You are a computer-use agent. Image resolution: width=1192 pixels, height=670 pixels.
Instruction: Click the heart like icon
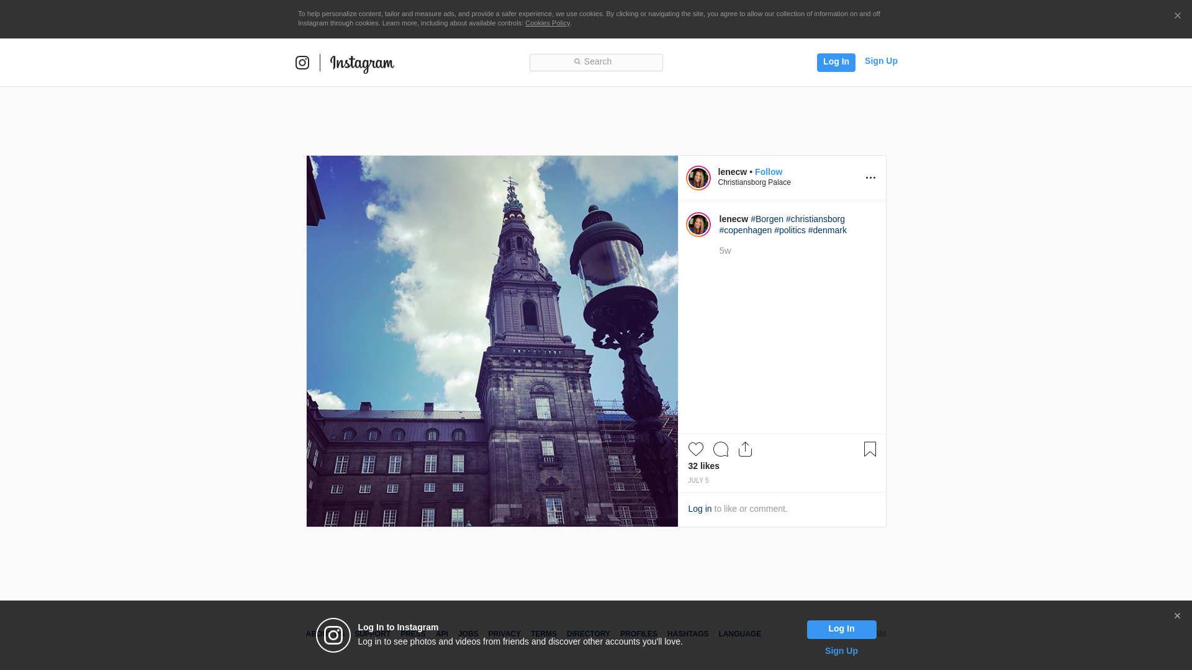[695, 449]
